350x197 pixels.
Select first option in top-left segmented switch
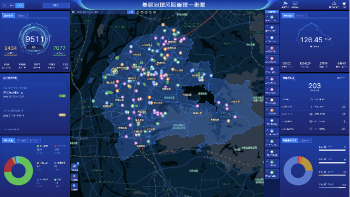click(5, 5)
